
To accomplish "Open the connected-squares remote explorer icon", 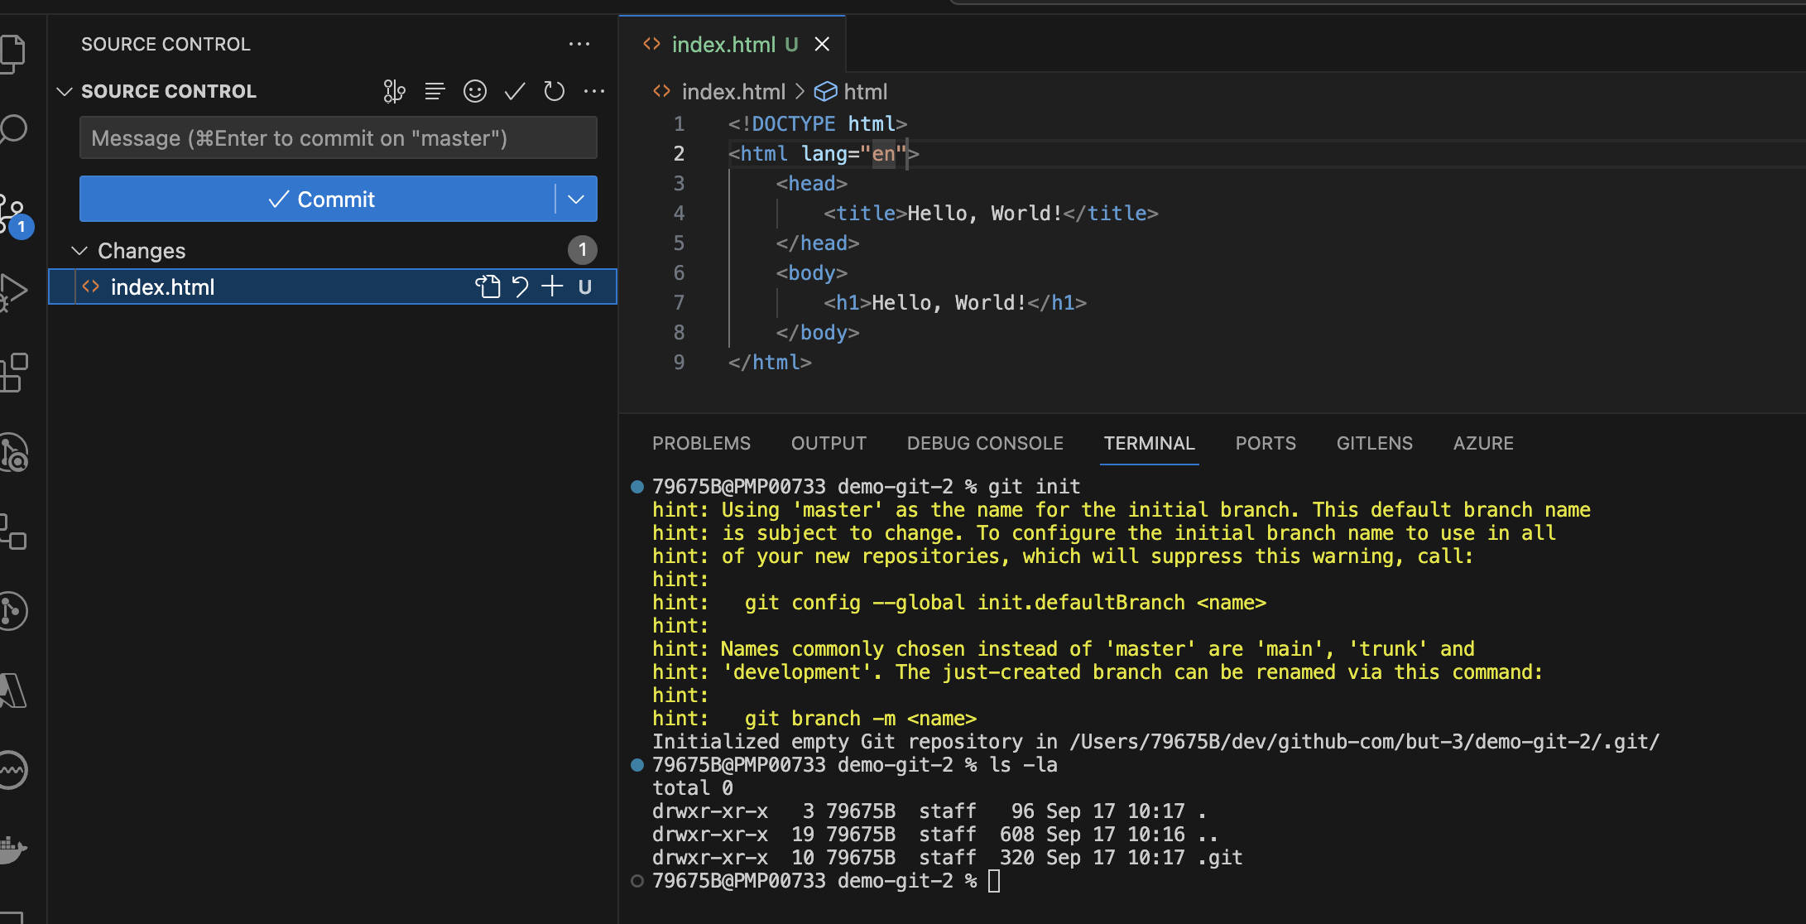I will pos(12,532).
